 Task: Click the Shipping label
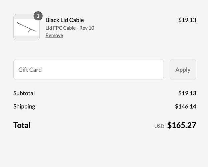point(24,107)
